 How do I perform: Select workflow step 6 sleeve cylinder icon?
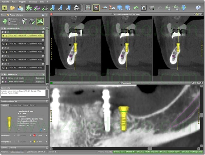click(x=69, y=8)
